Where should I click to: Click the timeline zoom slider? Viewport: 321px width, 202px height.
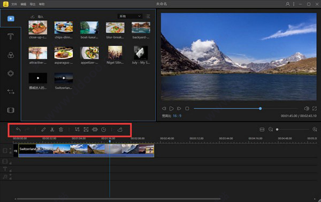pos(293,129)
